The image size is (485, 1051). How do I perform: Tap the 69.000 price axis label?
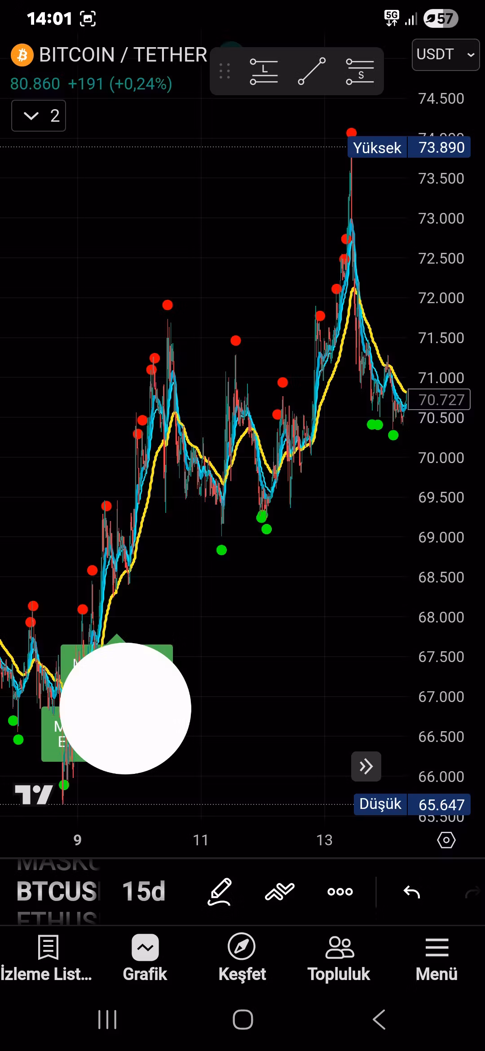click(441, 537)
